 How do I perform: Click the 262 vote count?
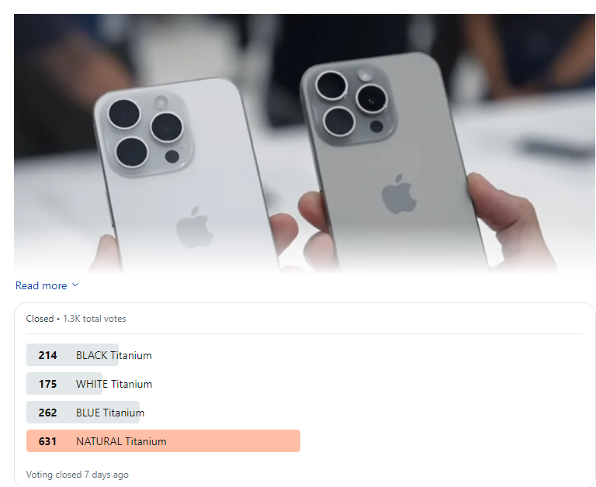pyautogui.click(x=47, y=413)
